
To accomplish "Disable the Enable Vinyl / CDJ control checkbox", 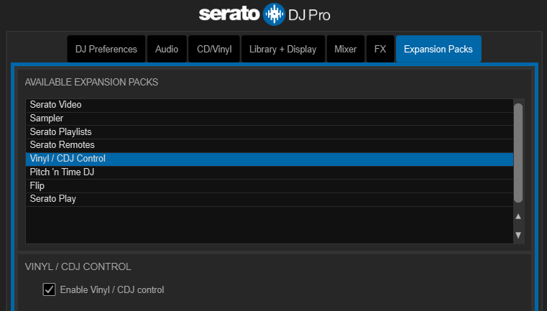I will click(x=50, y=289).
